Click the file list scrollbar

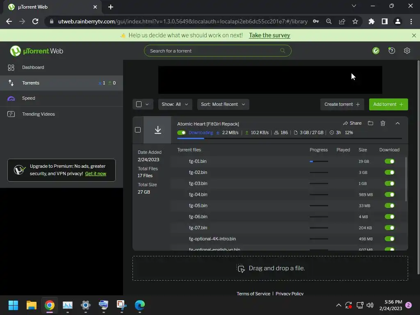pyautogui.click(x=406, y=179)
